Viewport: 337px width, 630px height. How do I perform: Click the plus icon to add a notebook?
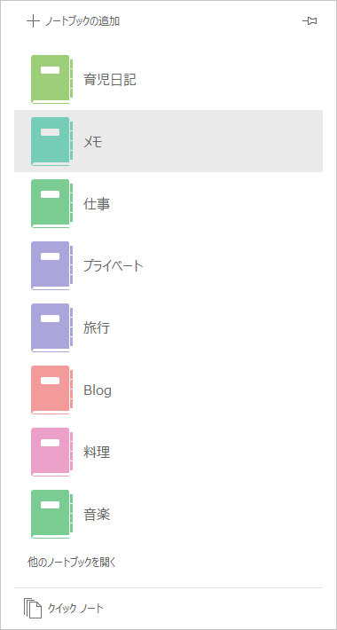(33, 21)
